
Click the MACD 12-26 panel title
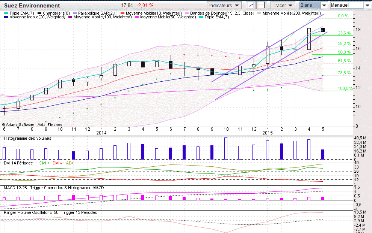[15, 188]
